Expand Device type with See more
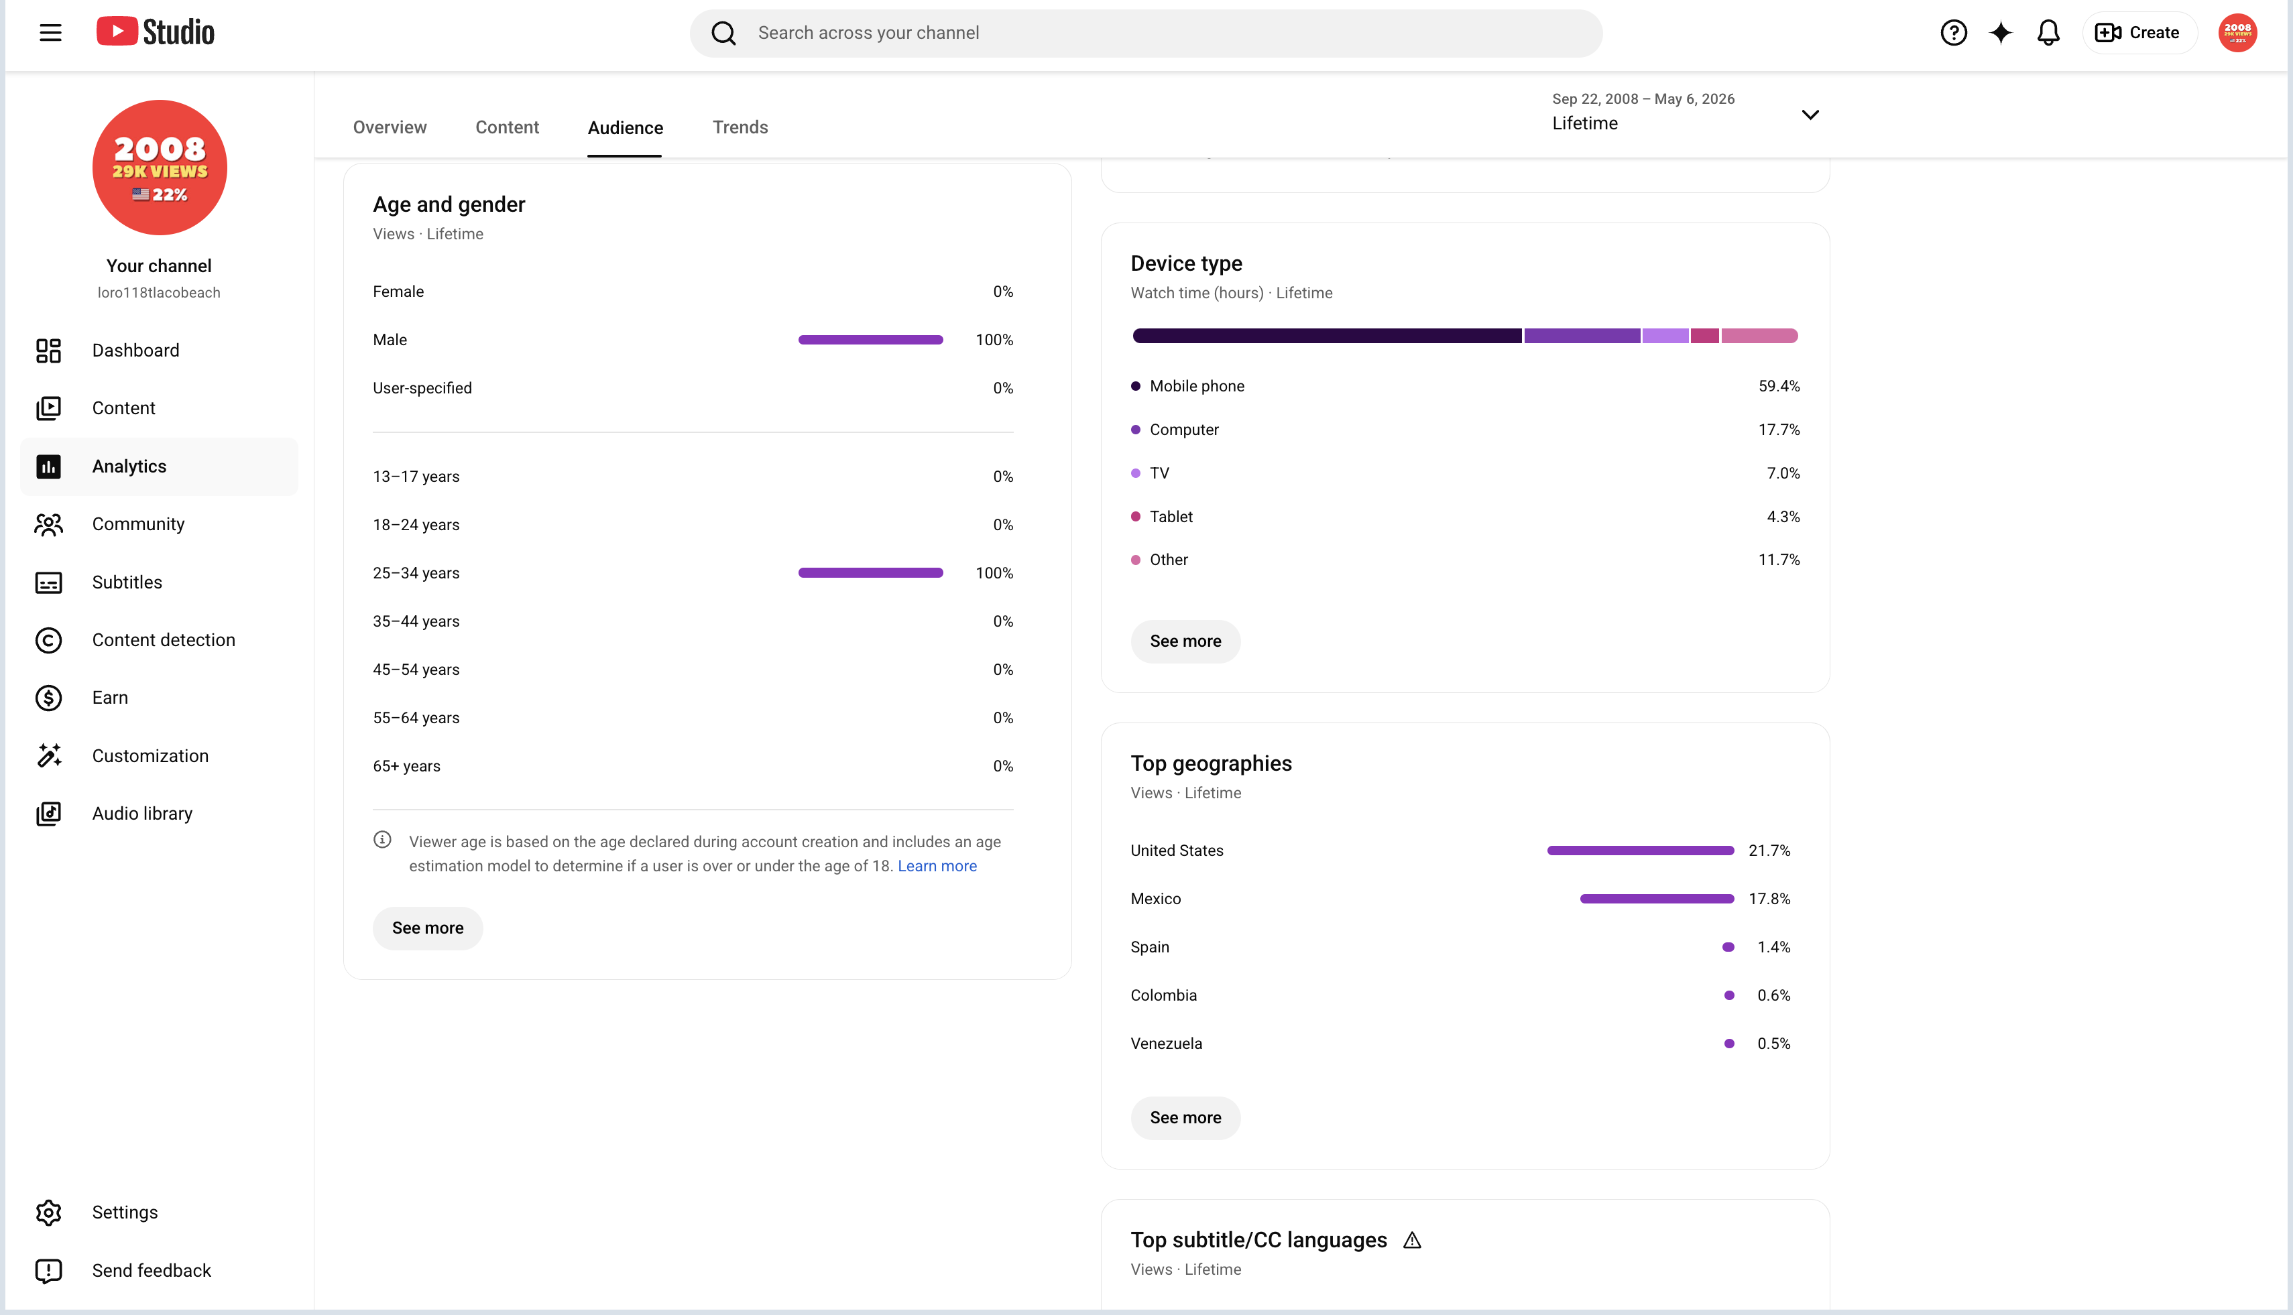The image size is (2293, 1315). tap(1185, 641)
